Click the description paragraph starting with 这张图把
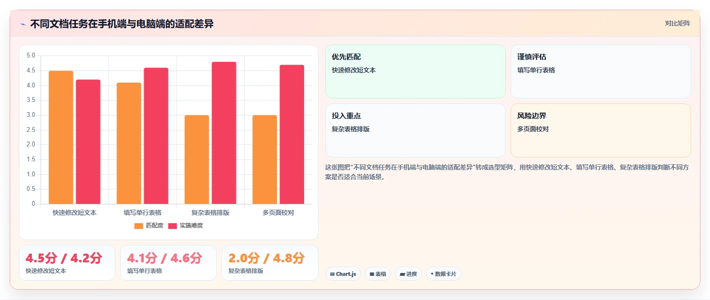Screen dimensions: 710x300 point(508,172)
